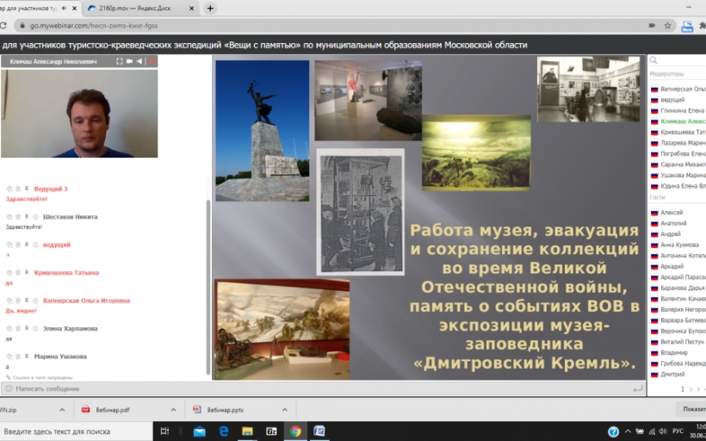Show hidden system tray icons
The width and height of the screenshot is (706, 441).
pos(628,432)
